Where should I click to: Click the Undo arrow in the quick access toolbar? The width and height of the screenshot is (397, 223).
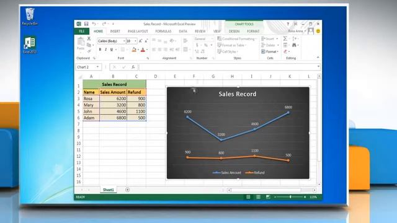tap(94, 24)
